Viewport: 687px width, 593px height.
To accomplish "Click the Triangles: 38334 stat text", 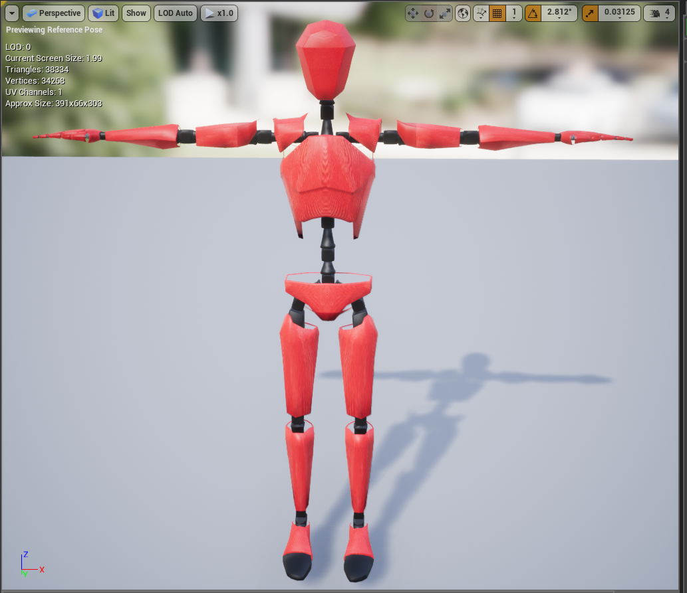I will 37,70.
